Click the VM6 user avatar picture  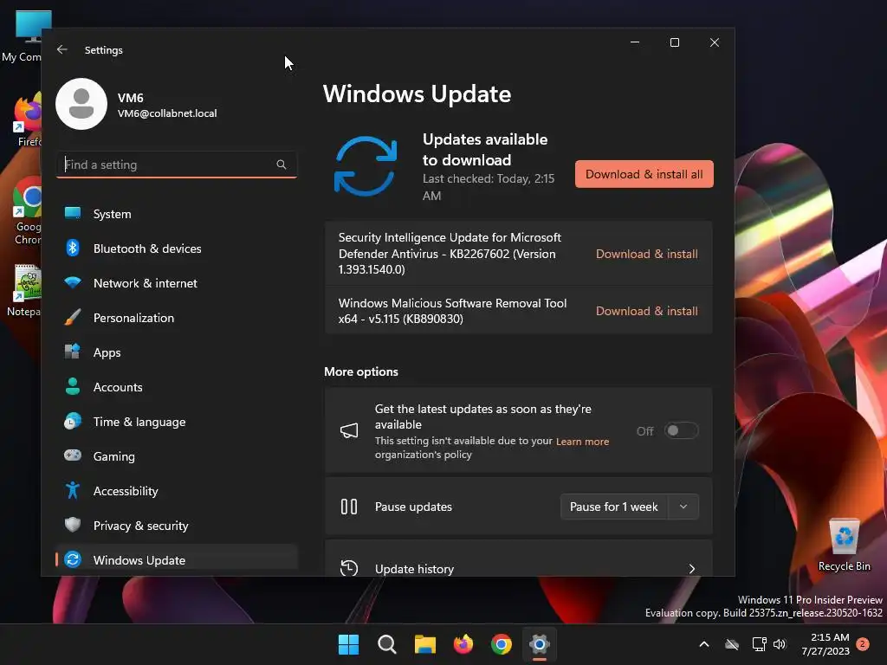(x=81, y=104)
